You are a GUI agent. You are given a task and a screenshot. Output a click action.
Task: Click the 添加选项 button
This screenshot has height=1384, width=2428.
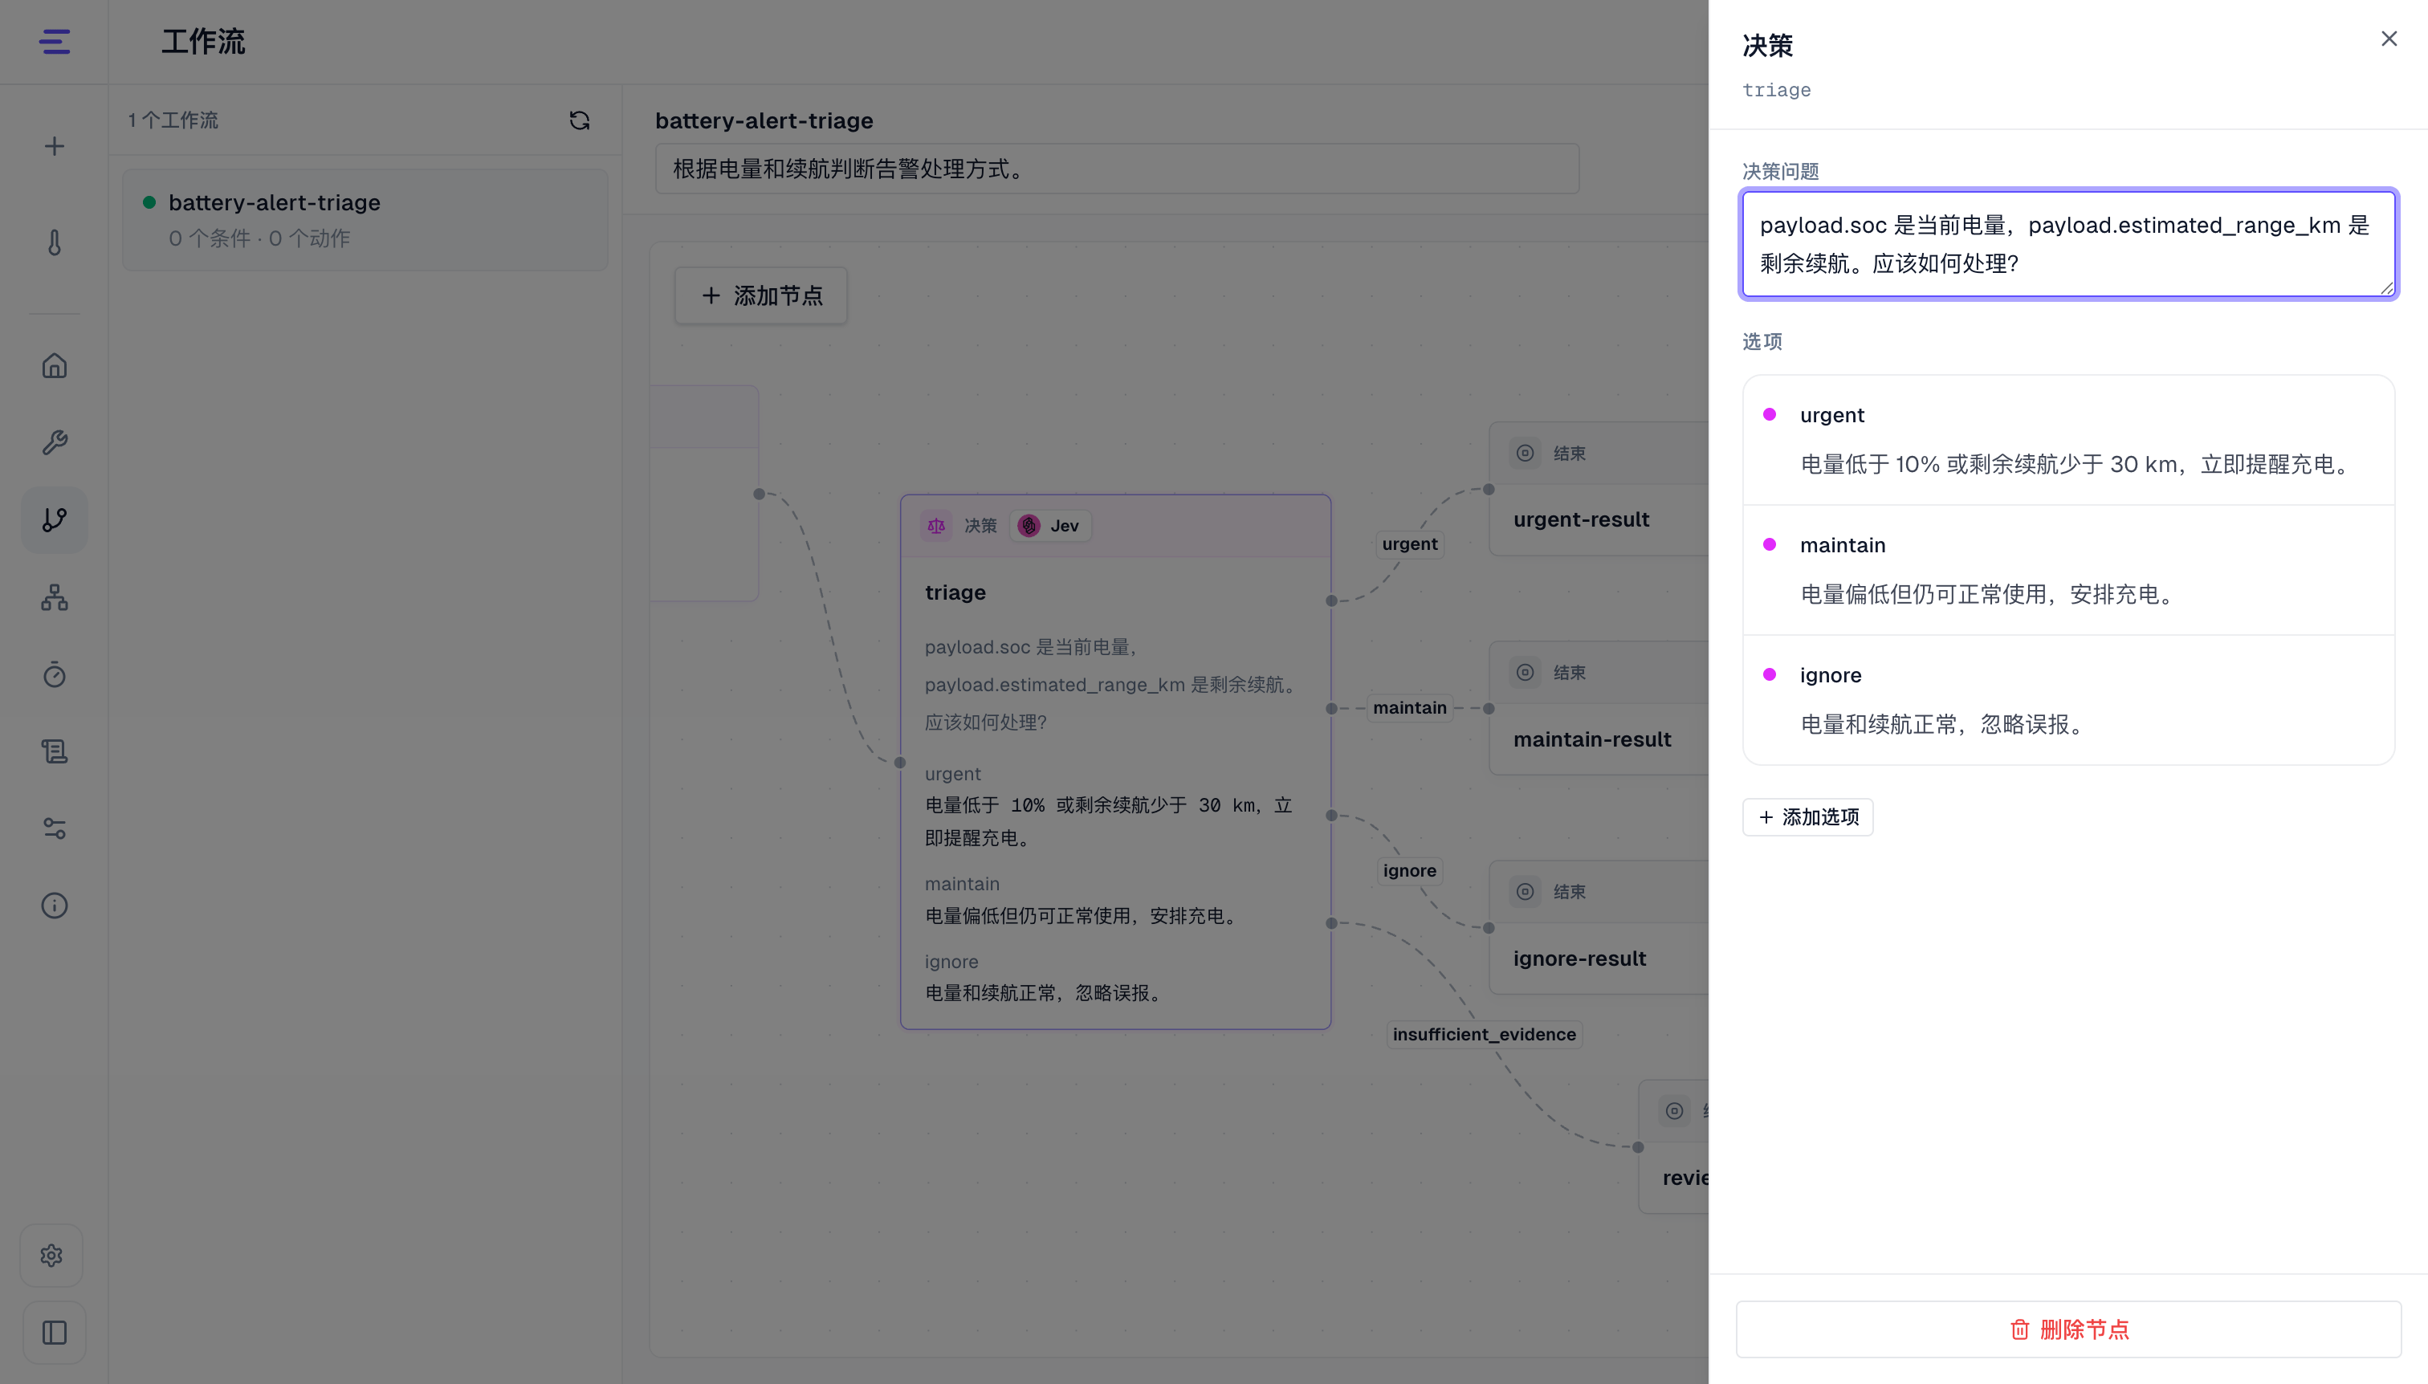coord(1807,816)
